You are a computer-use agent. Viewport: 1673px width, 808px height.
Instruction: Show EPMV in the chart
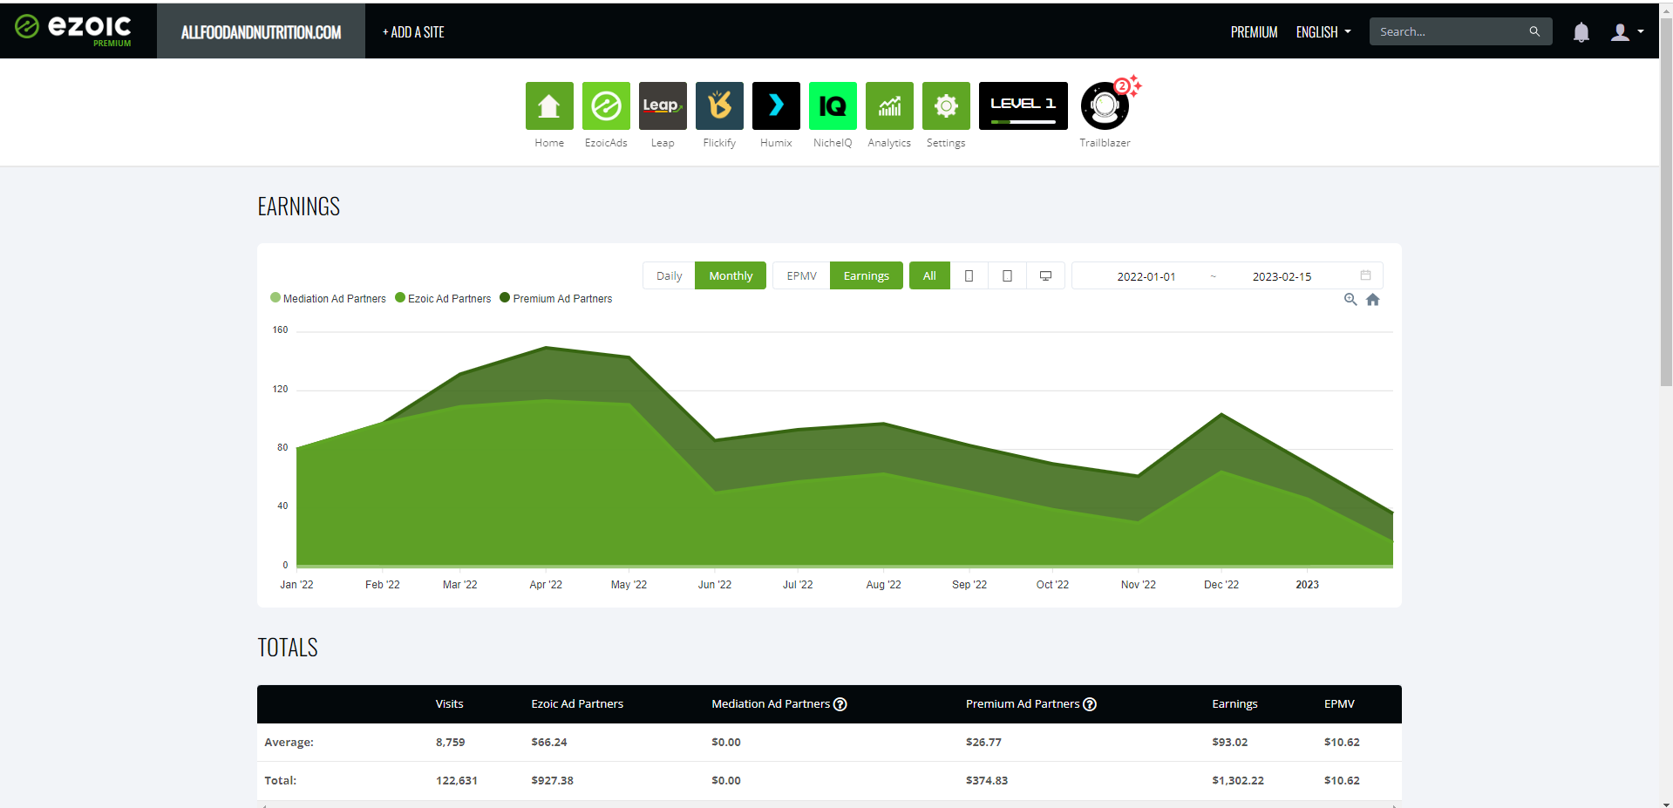tap(801, 275)
